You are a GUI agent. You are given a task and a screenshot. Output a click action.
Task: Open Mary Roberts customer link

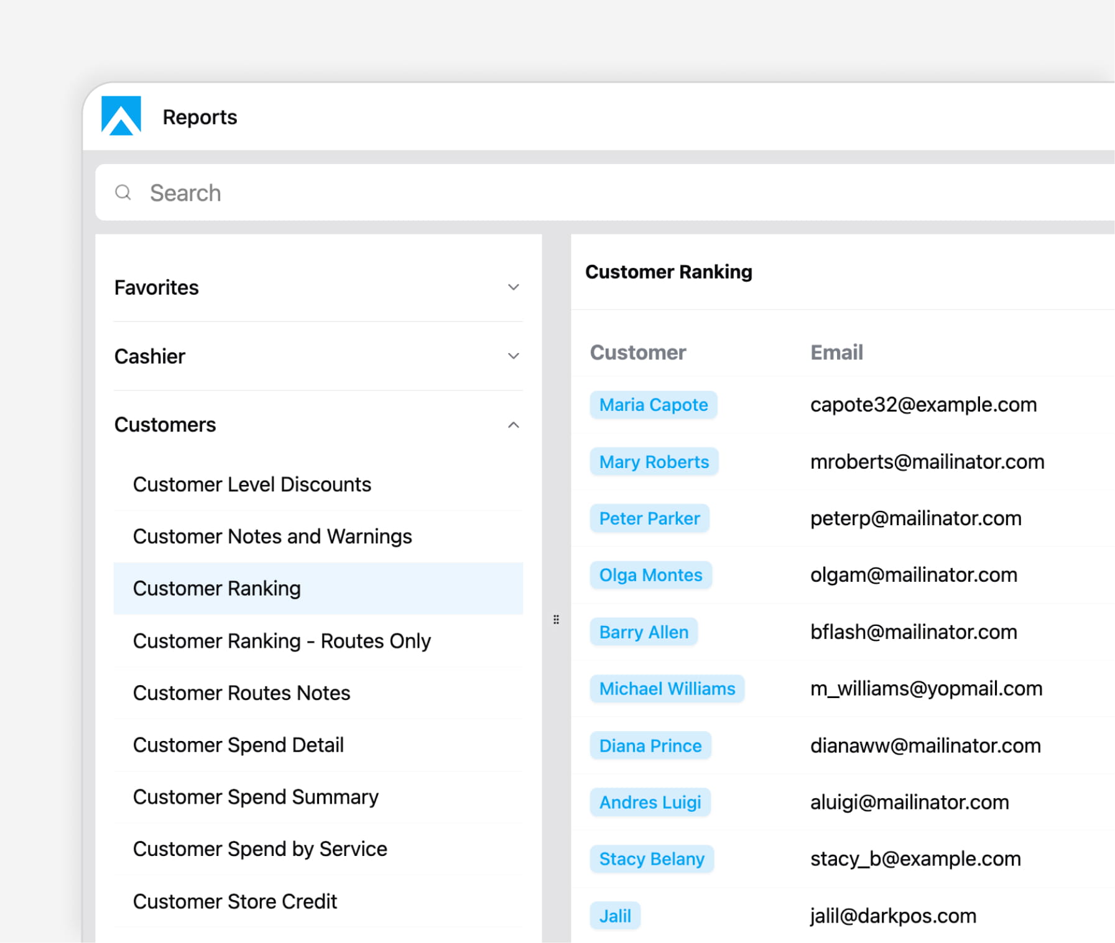pyautogui.click(x=654, y=462)
